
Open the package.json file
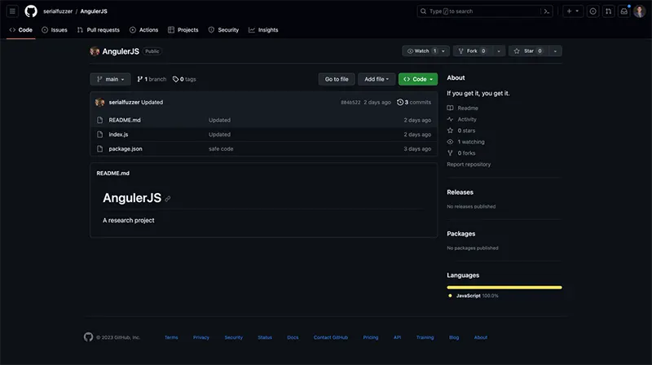[126, 149]
